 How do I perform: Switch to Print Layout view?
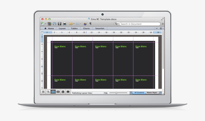click(58, 92)
